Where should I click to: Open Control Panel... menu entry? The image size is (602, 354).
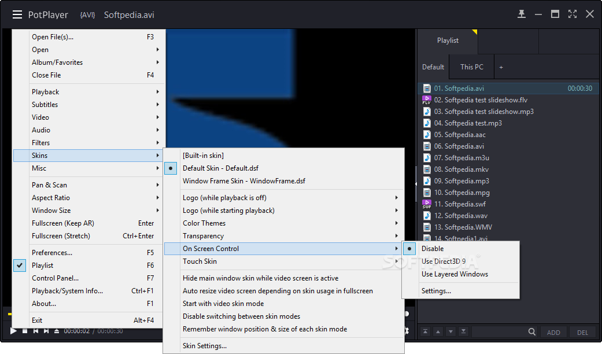click(89, 278)
